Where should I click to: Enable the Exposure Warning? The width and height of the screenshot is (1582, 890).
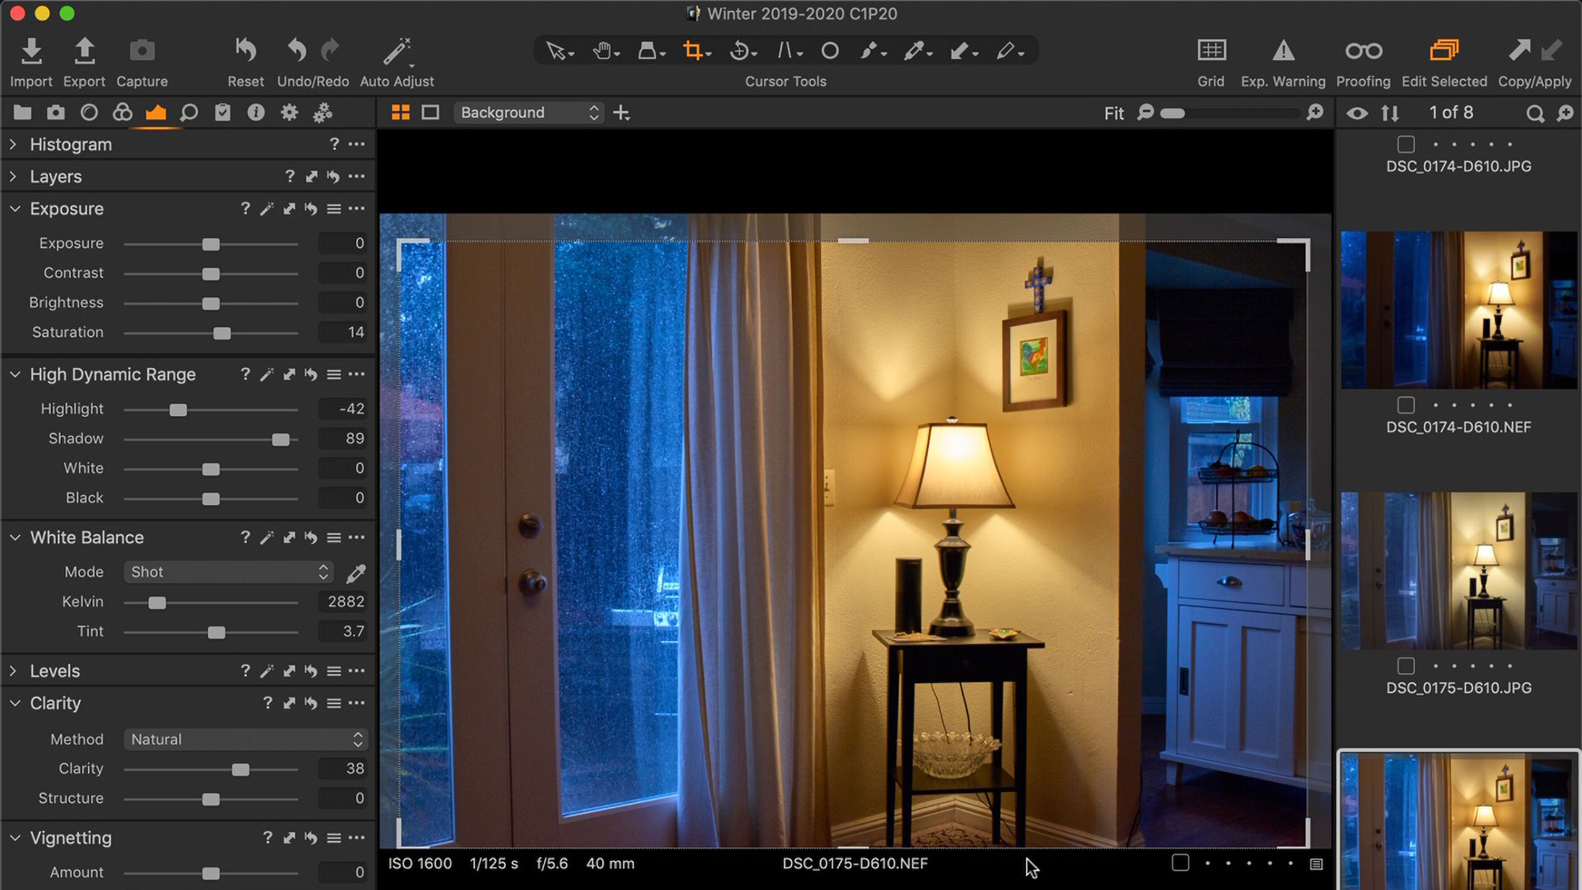pyautogui.click(x=1283, y=51)
